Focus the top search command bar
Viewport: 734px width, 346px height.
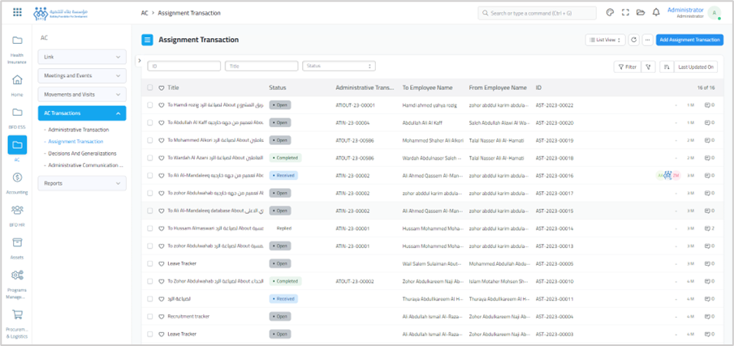tap(538, 13)
